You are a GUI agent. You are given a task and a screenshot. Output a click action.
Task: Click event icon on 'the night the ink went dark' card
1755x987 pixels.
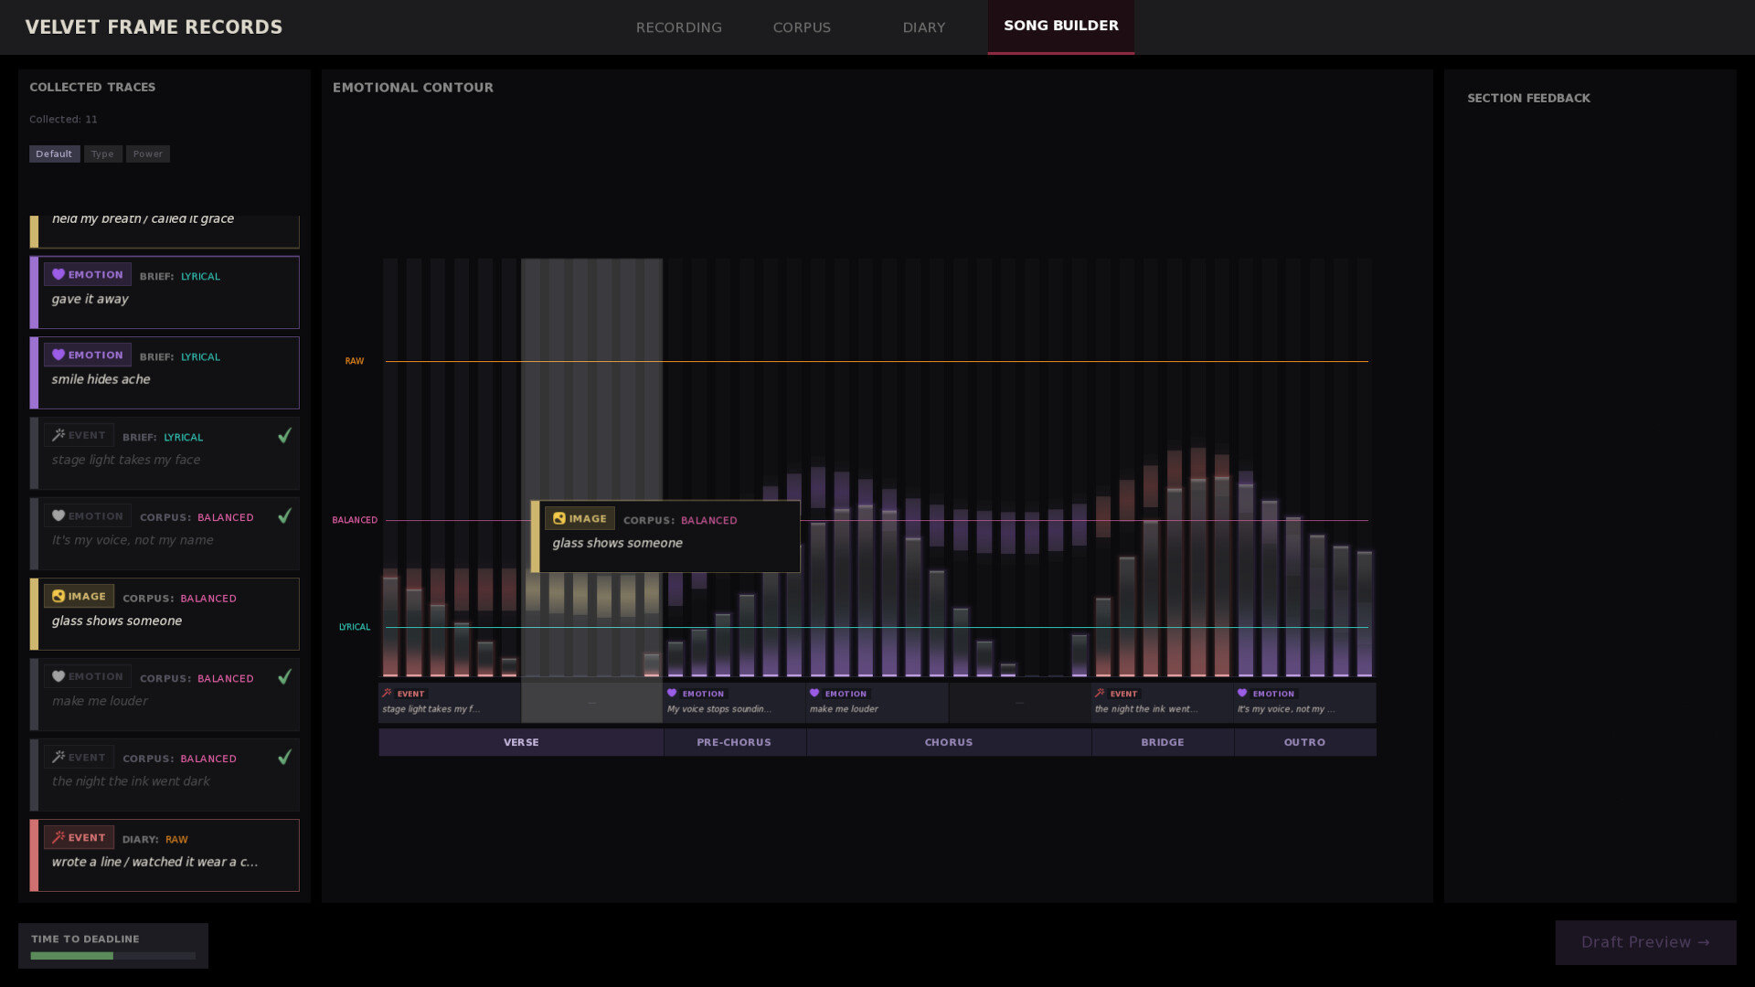click(x=58, y=757)
